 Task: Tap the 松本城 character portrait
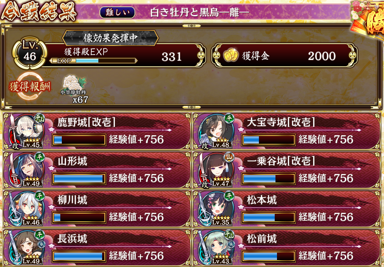216,209
